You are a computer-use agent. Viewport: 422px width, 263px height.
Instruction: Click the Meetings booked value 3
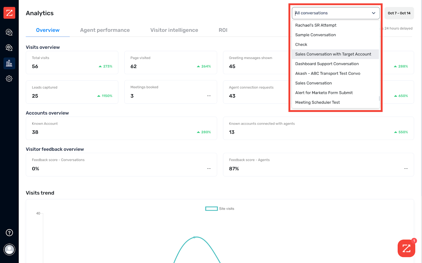coord(132,96)
